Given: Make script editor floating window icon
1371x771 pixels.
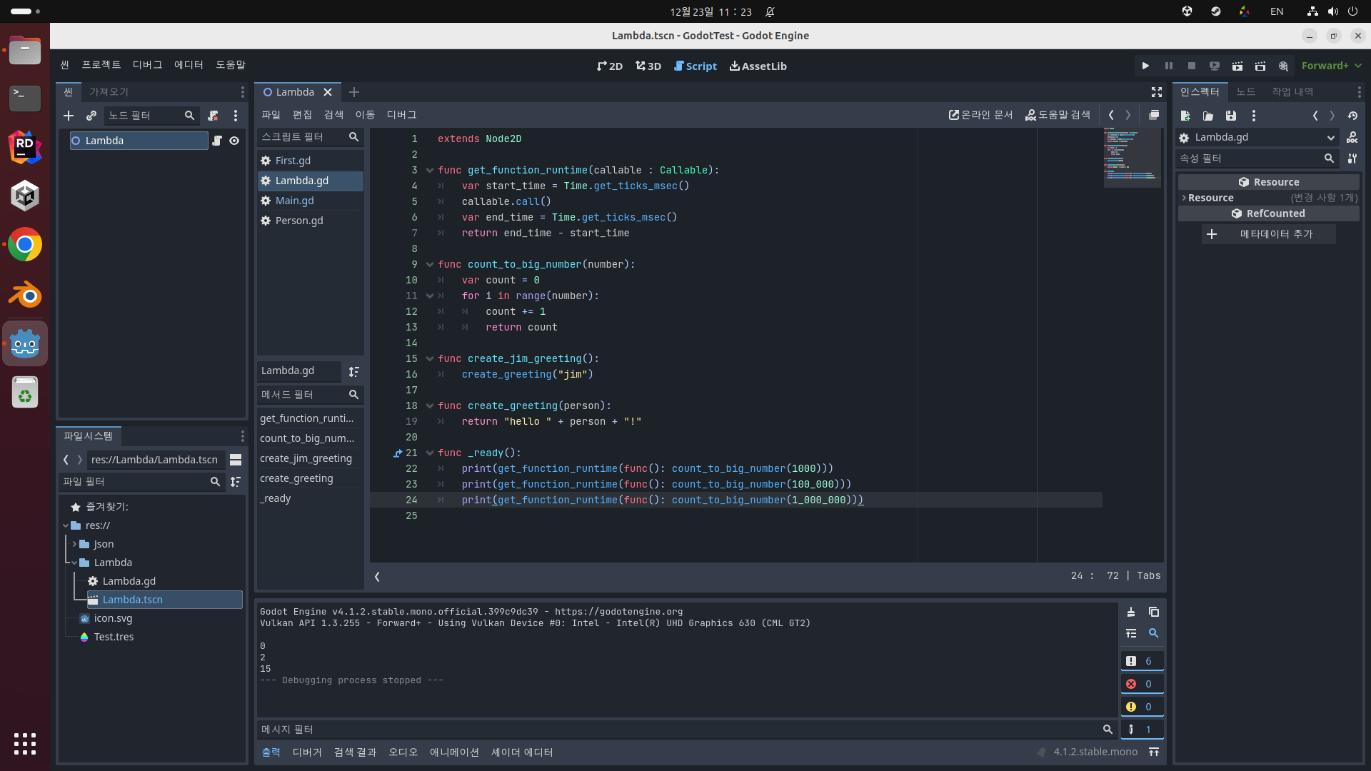Looking at the screenshot, I should [1154, 115].
